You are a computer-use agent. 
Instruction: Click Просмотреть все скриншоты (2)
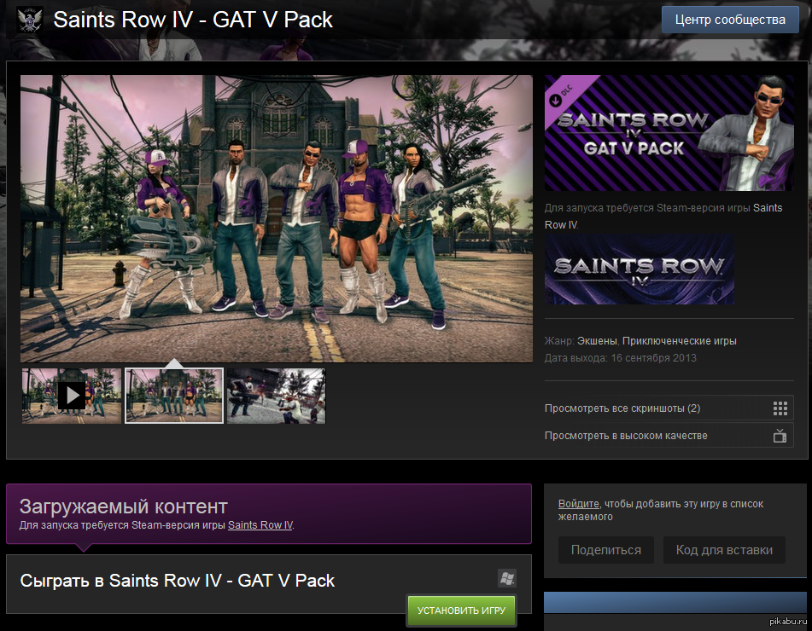[622, 408]
